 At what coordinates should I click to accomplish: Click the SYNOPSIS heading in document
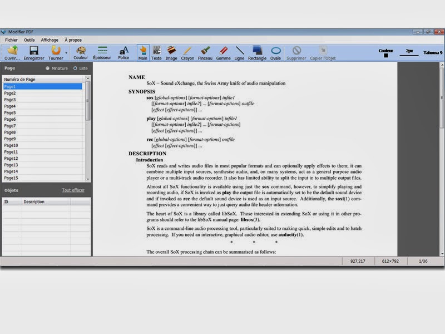pyautogui.click(x=142, y=92)
